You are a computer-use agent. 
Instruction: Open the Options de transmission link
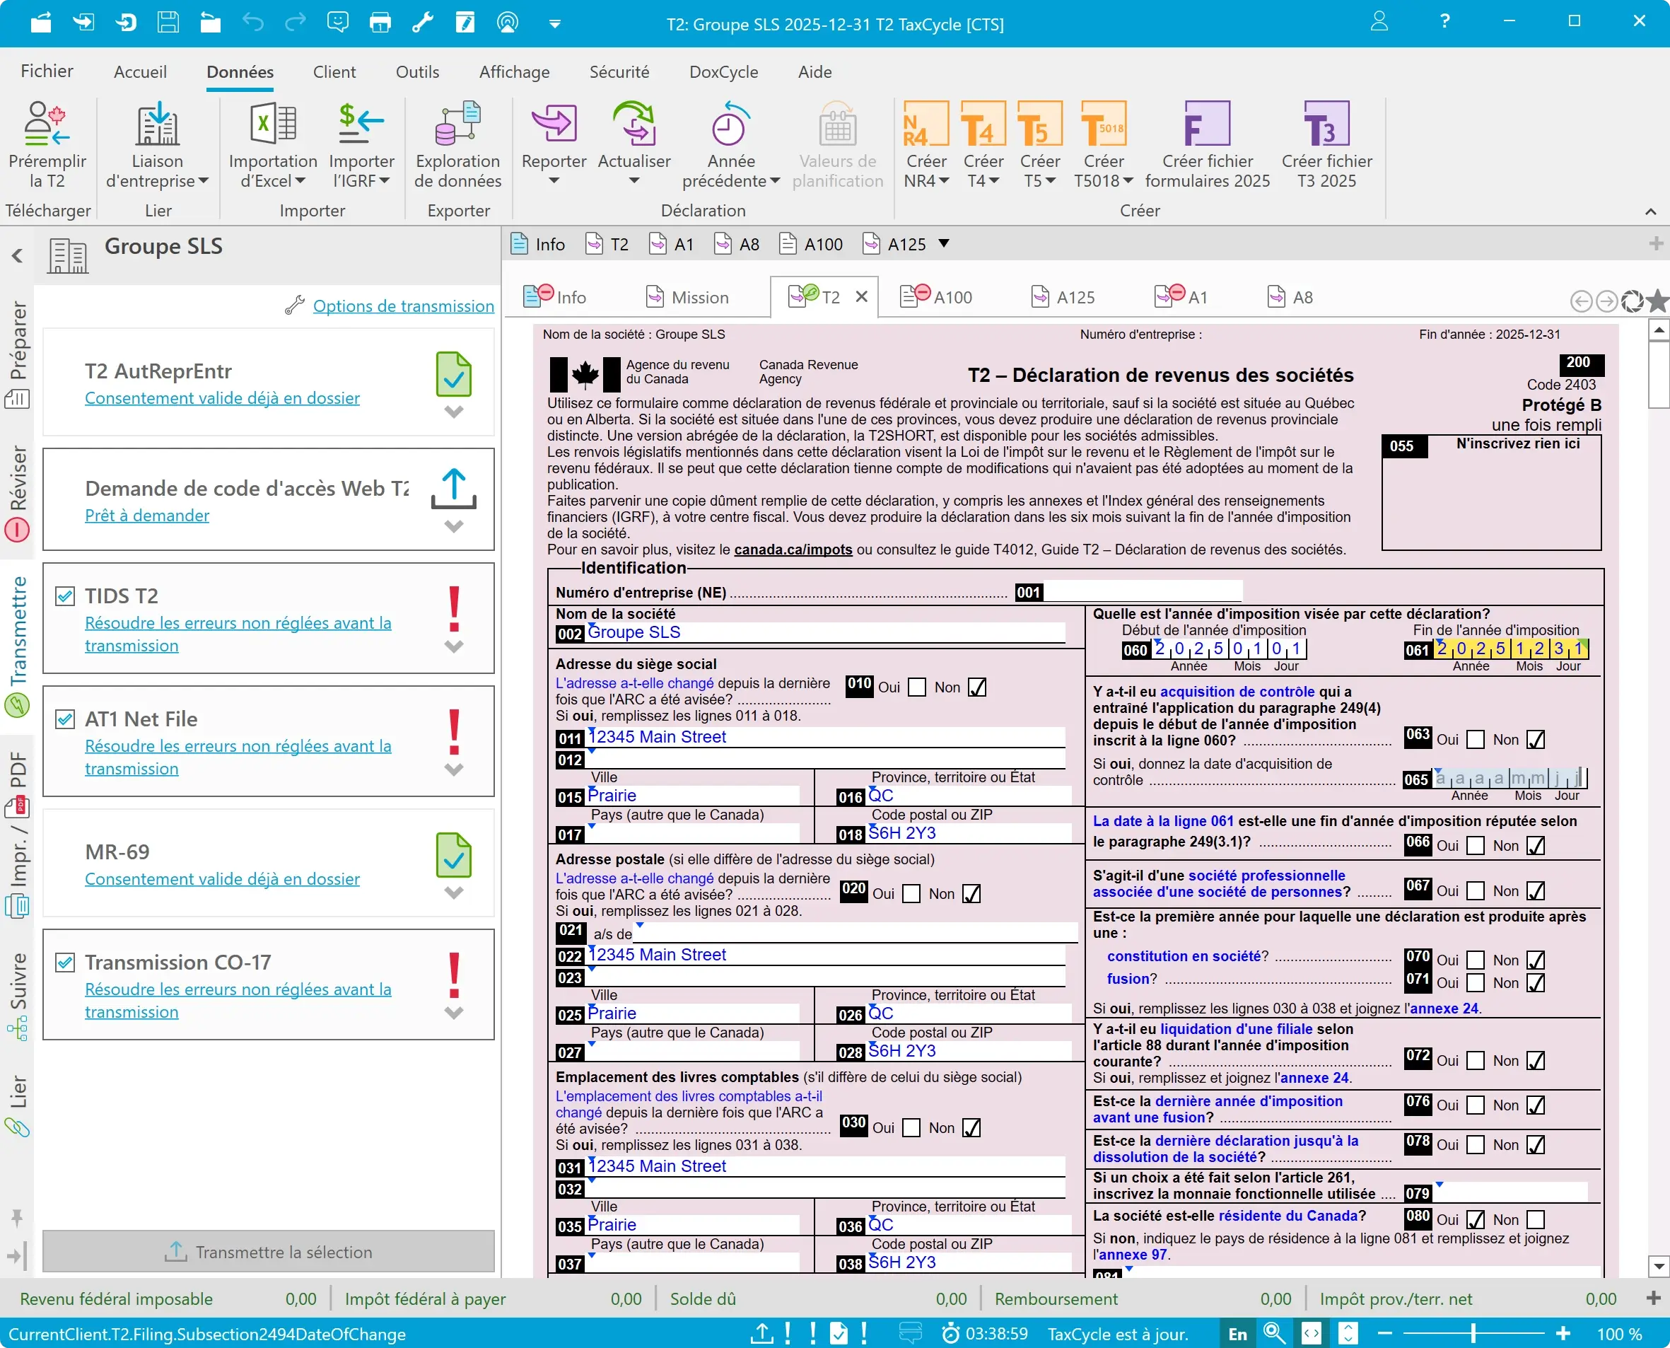click(x=403, y=306)
